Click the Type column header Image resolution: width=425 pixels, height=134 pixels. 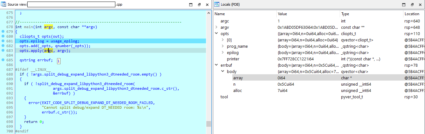tap(345, 14)
